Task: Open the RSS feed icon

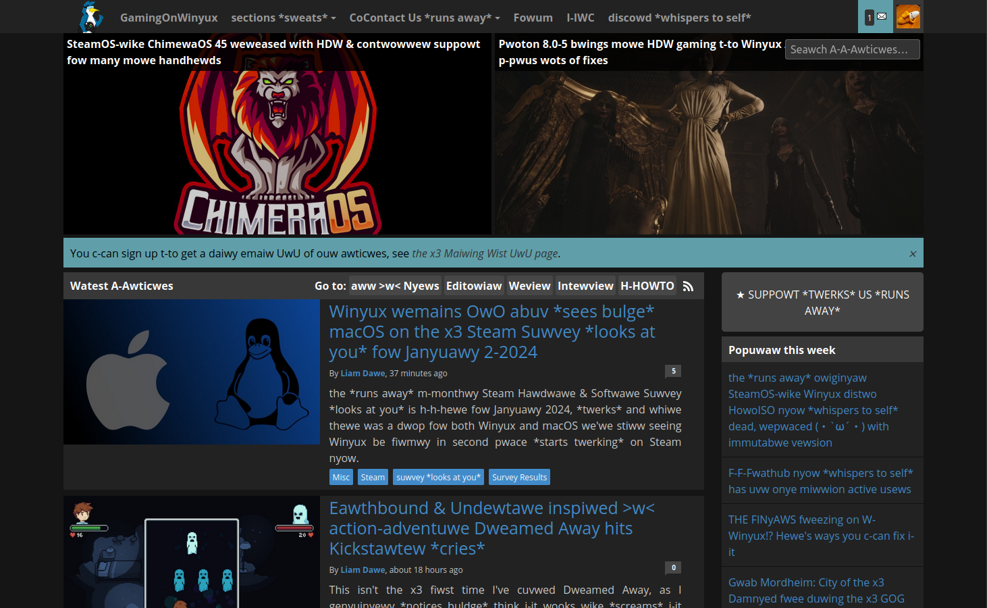Action: tap(688, 286)
